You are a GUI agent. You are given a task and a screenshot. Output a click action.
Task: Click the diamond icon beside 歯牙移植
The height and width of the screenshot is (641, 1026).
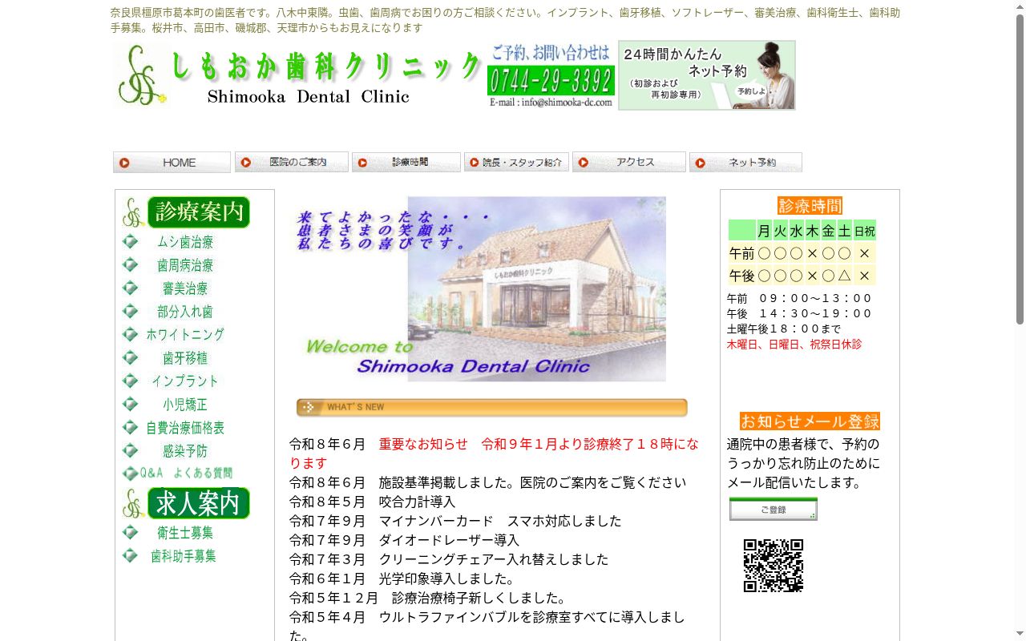pyautogui.click(x=130, y=357)
